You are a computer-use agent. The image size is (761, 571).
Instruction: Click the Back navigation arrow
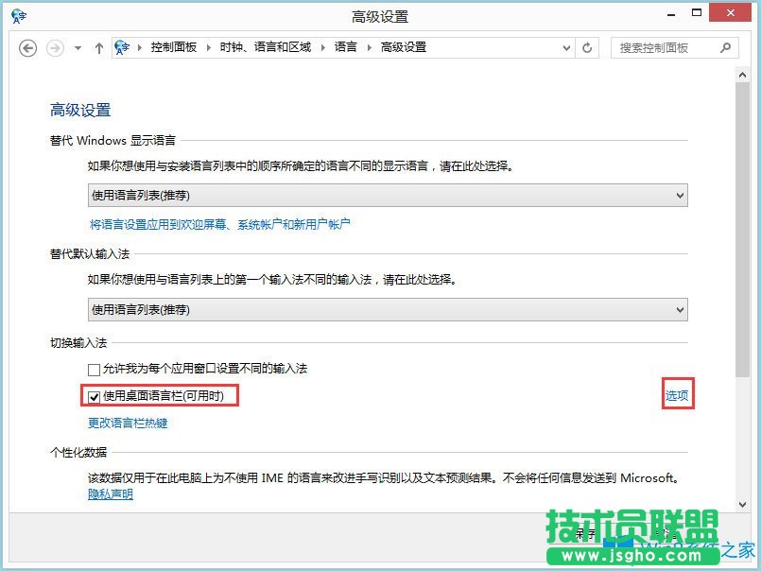pyautogui.click(x=27, y=47)
